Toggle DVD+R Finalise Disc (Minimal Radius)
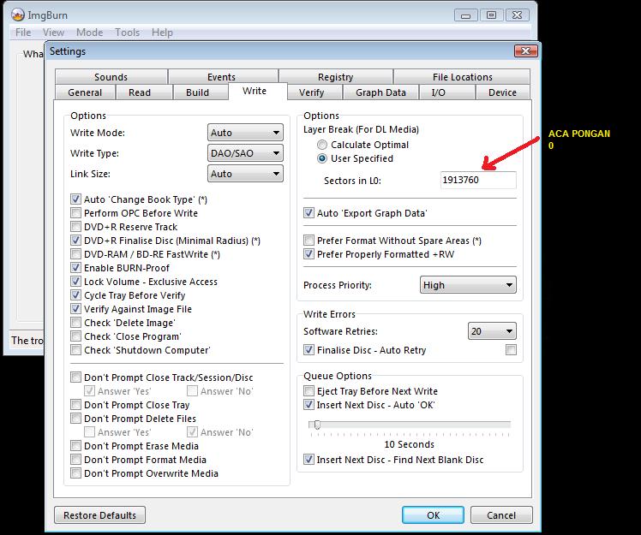641x535 pixels. coord(75,241)
